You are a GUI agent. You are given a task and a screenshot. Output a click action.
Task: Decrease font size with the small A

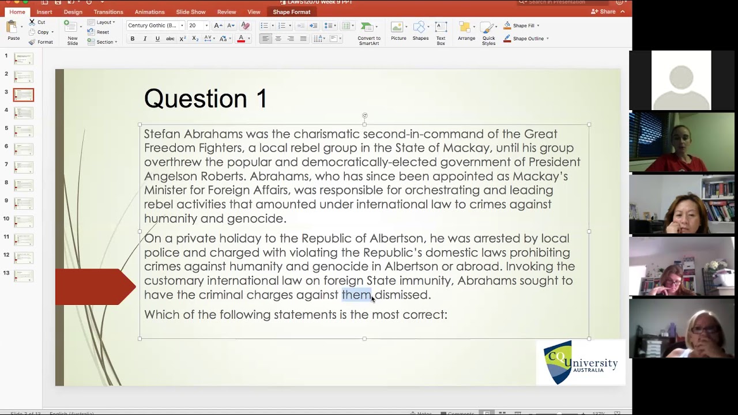(x=231, y=25)
